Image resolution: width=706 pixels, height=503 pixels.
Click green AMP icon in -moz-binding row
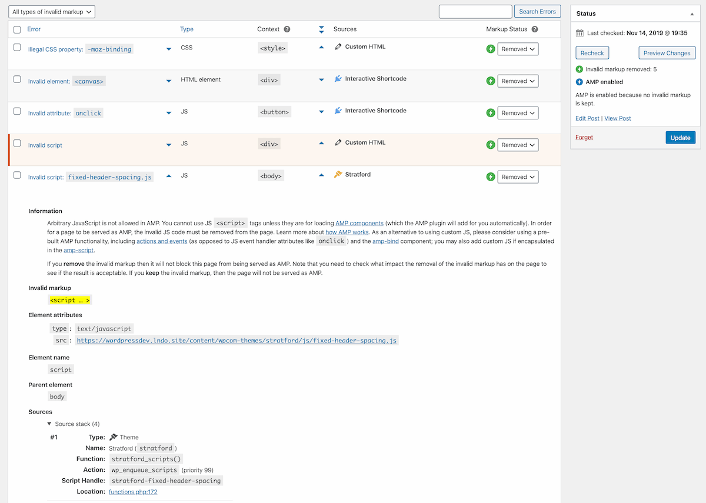[x=491, y=49]
